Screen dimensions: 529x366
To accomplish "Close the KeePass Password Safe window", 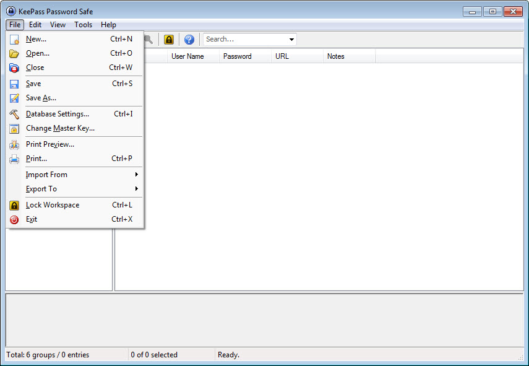I will tap(513, 12).
